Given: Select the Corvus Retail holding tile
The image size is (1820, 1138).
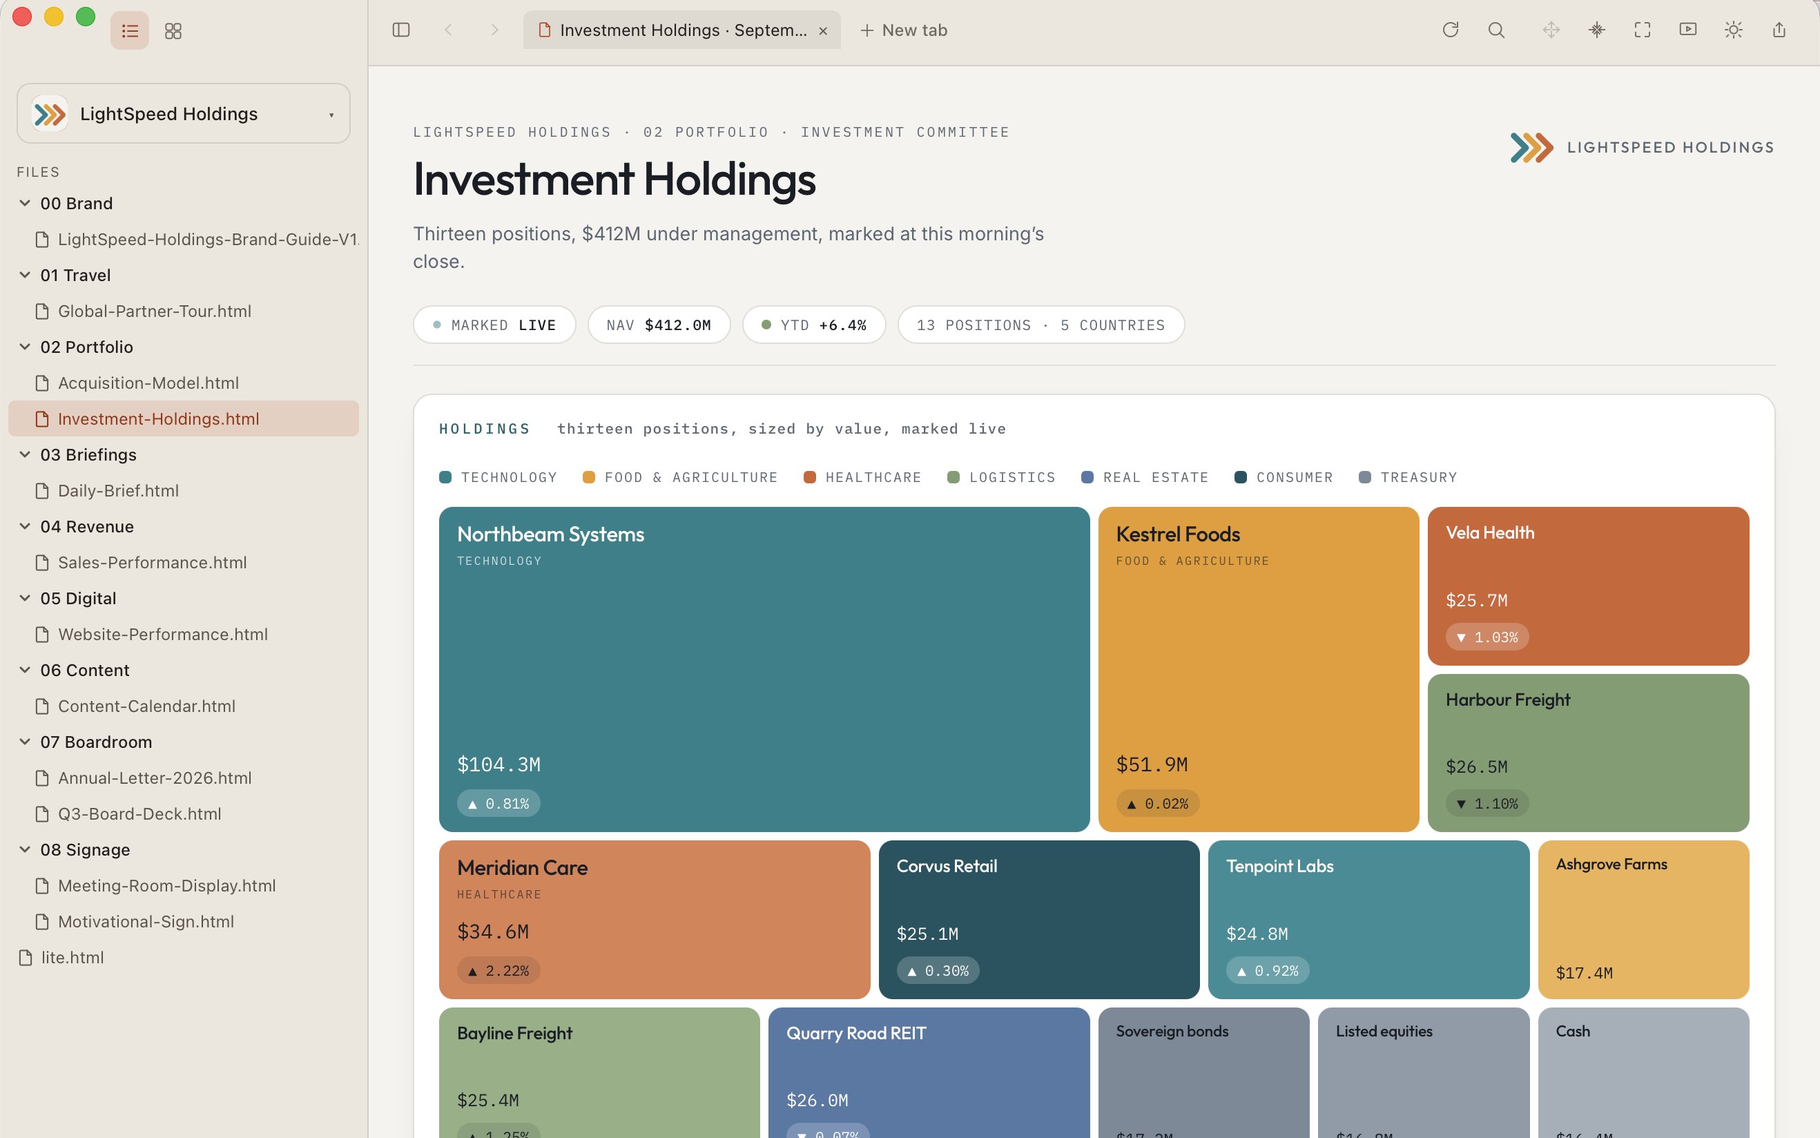Looking at the screenshot, I should coord(1039,920).
